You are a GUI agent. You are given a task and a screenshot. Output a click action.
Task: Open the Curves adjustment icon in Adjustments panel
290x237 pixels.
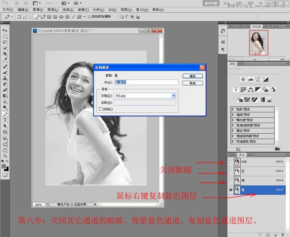click(x=258, y=79)
